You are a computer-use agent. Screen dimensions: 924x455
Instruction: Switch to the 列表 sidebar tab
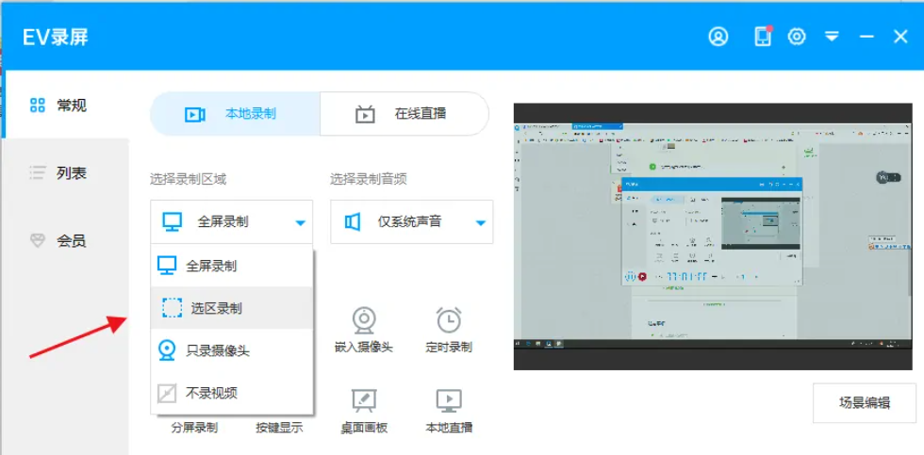[65, 173]
